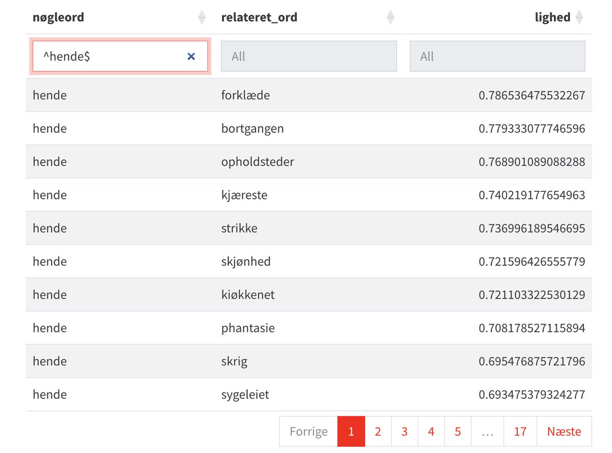Clear the ^hende$ filter with the x icon

coord(191,57)
